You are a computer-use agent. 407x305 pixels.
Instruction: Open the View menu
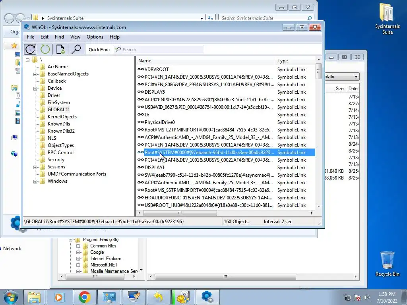[75, 37]
